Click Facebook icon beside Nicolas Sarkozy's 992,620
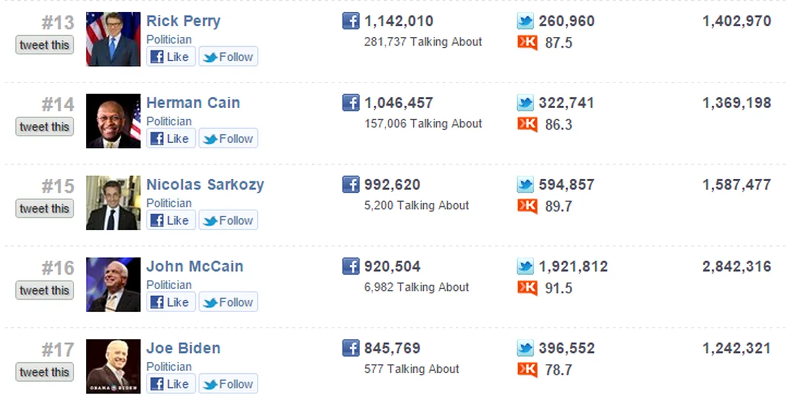 (350, 185)
